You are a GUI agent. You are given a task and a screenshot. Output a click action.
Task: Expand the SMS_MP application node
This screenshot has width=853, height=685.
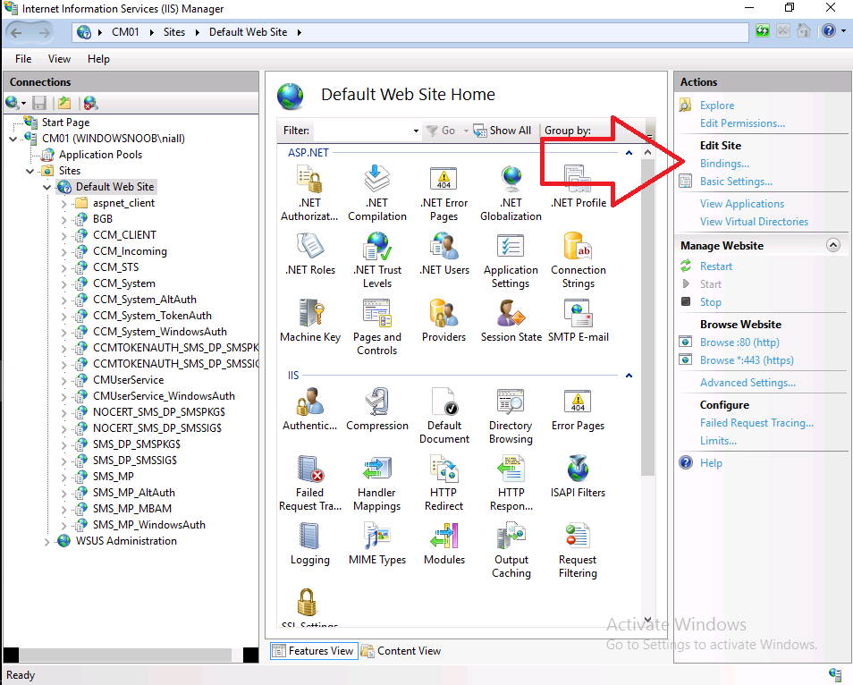63,478
